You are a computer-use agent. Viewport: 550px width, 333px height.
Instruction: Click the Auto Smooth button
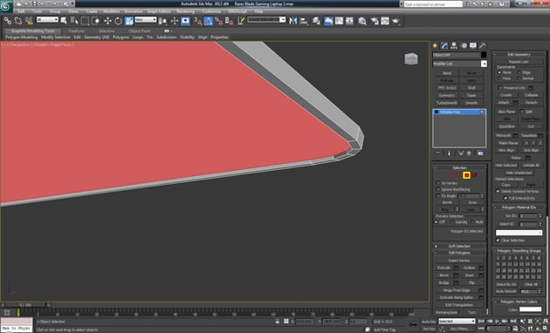506,291
